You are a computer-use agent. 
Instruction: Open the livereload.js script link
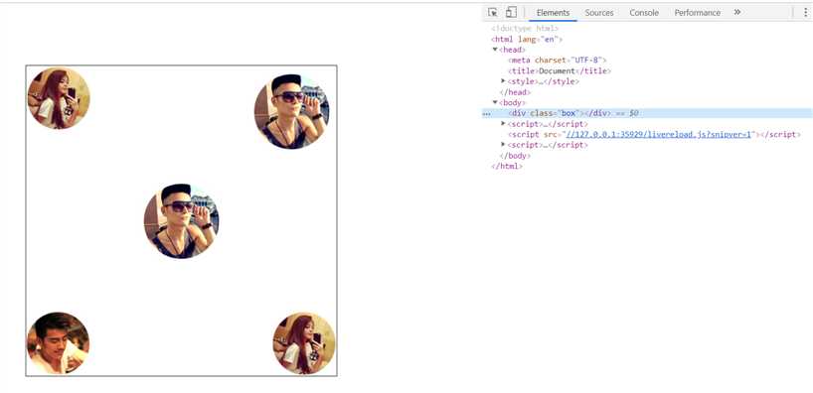(659, 135)
